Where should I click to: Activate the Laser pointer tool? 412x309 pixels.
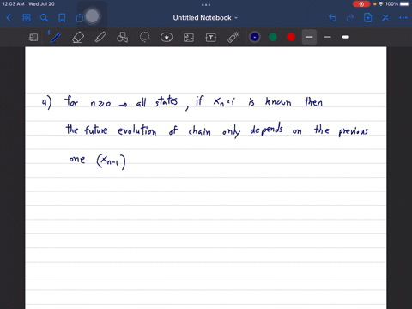tap(233, 37)
